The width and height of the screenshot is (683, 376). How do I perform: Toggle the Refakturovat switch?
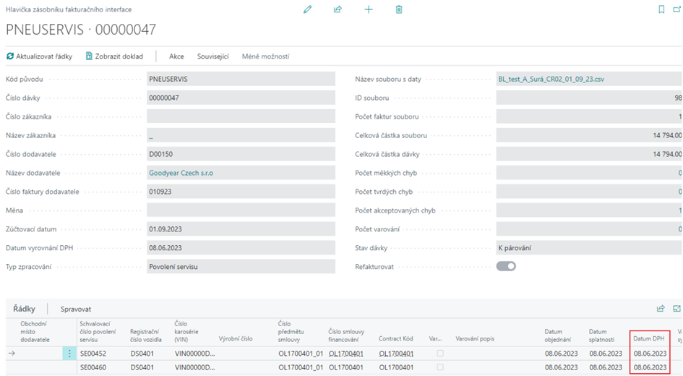click(506, 266)
